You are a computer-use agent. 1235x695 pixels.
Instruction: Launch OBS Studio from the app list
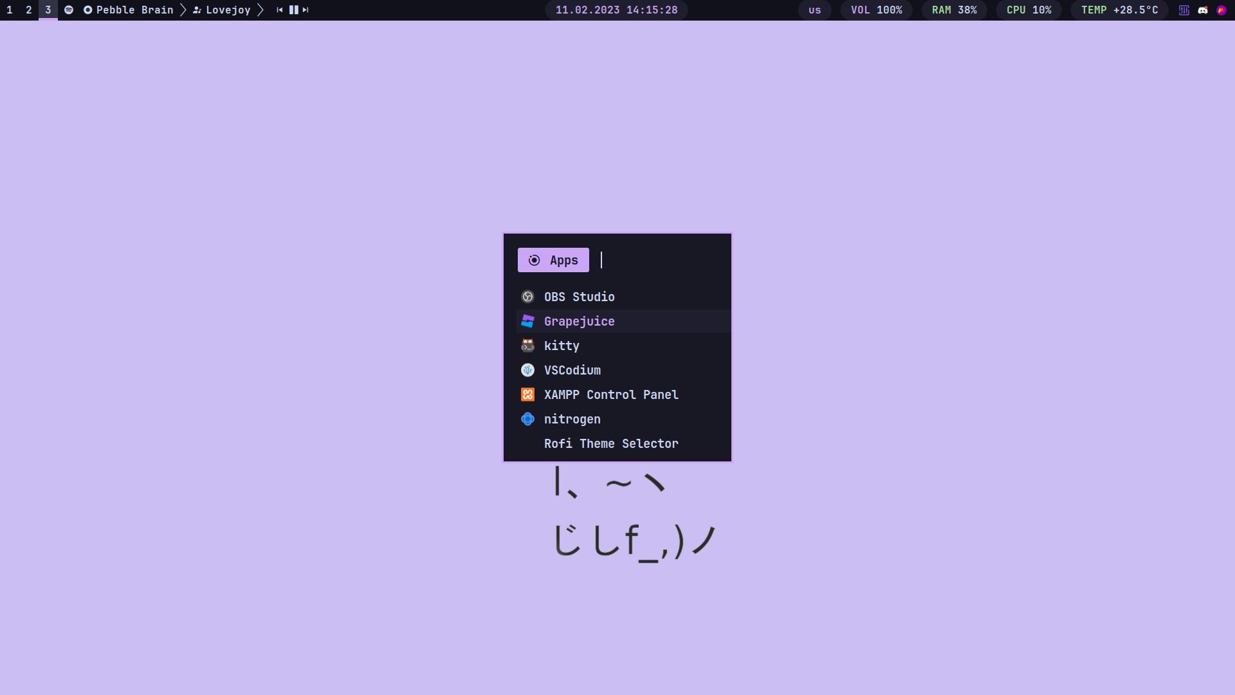[579, 297]
